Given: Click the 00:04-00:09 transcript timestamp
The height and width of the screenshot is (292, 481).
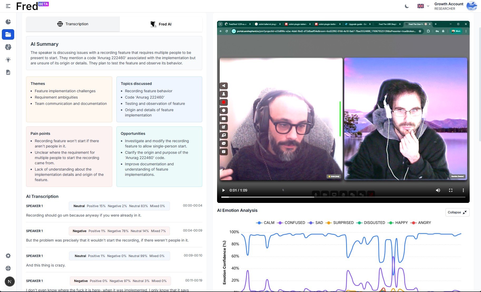Looking at the screenshot, I should 193,230.
